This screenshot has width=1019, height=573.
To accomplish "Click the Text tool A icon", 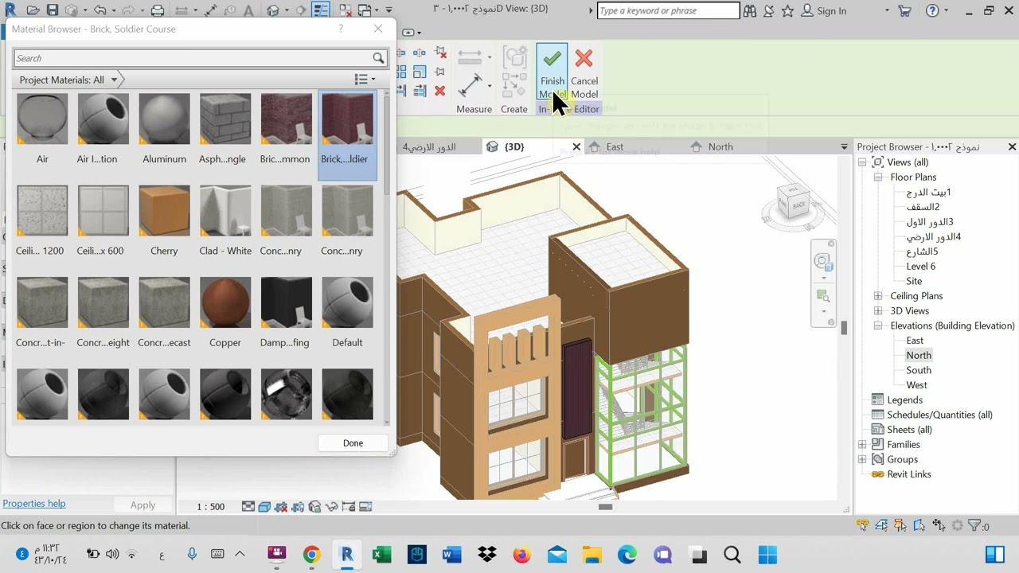I will [248, 10].
